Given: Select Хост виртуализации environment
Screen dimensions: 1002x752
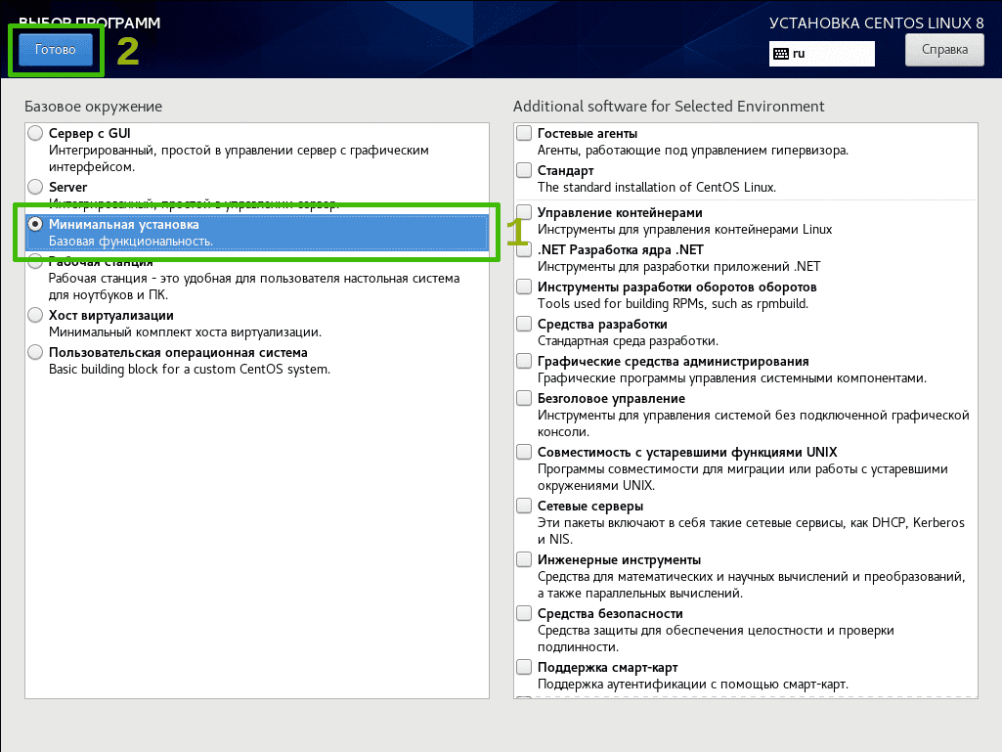Looking at the screenshot, I should [35, 315].
